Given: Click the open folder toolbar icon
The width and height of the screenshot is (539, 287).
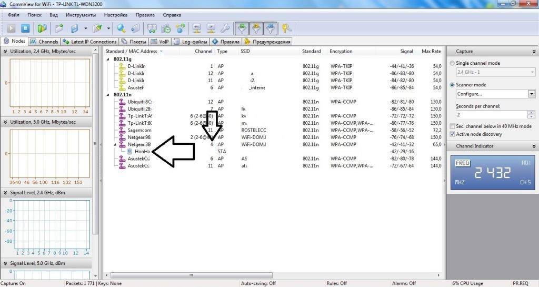Looking at the screenshot, I should [x=59, y=28].
